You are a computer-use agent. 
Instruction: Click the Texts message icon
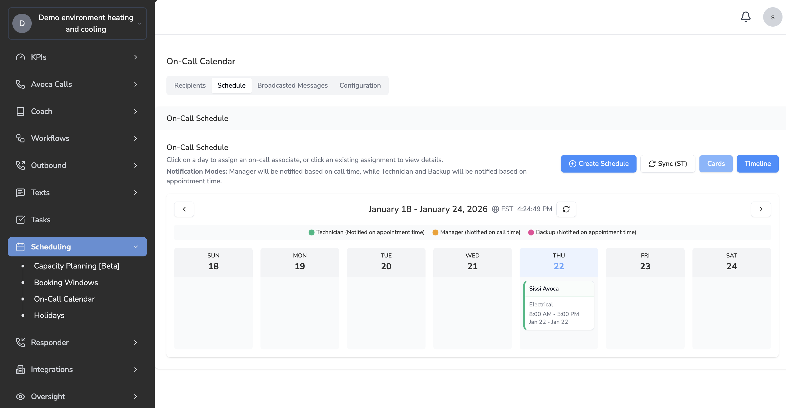[20, 192]
